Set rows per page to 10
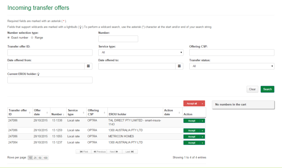Screen dimensions: 282x168 30,158
